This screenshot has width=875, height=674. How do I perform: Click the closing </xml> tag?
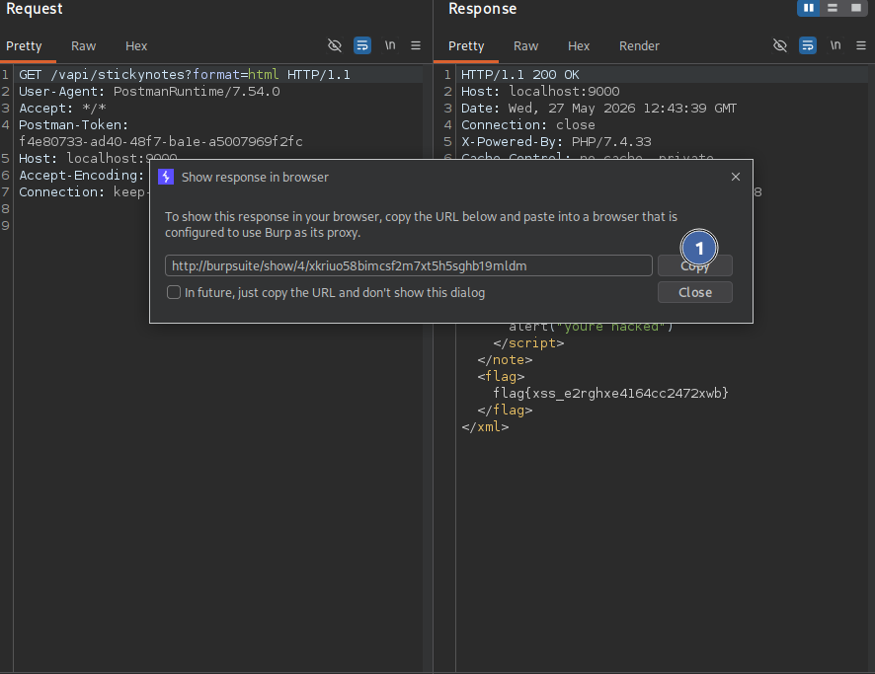point(485,427)
